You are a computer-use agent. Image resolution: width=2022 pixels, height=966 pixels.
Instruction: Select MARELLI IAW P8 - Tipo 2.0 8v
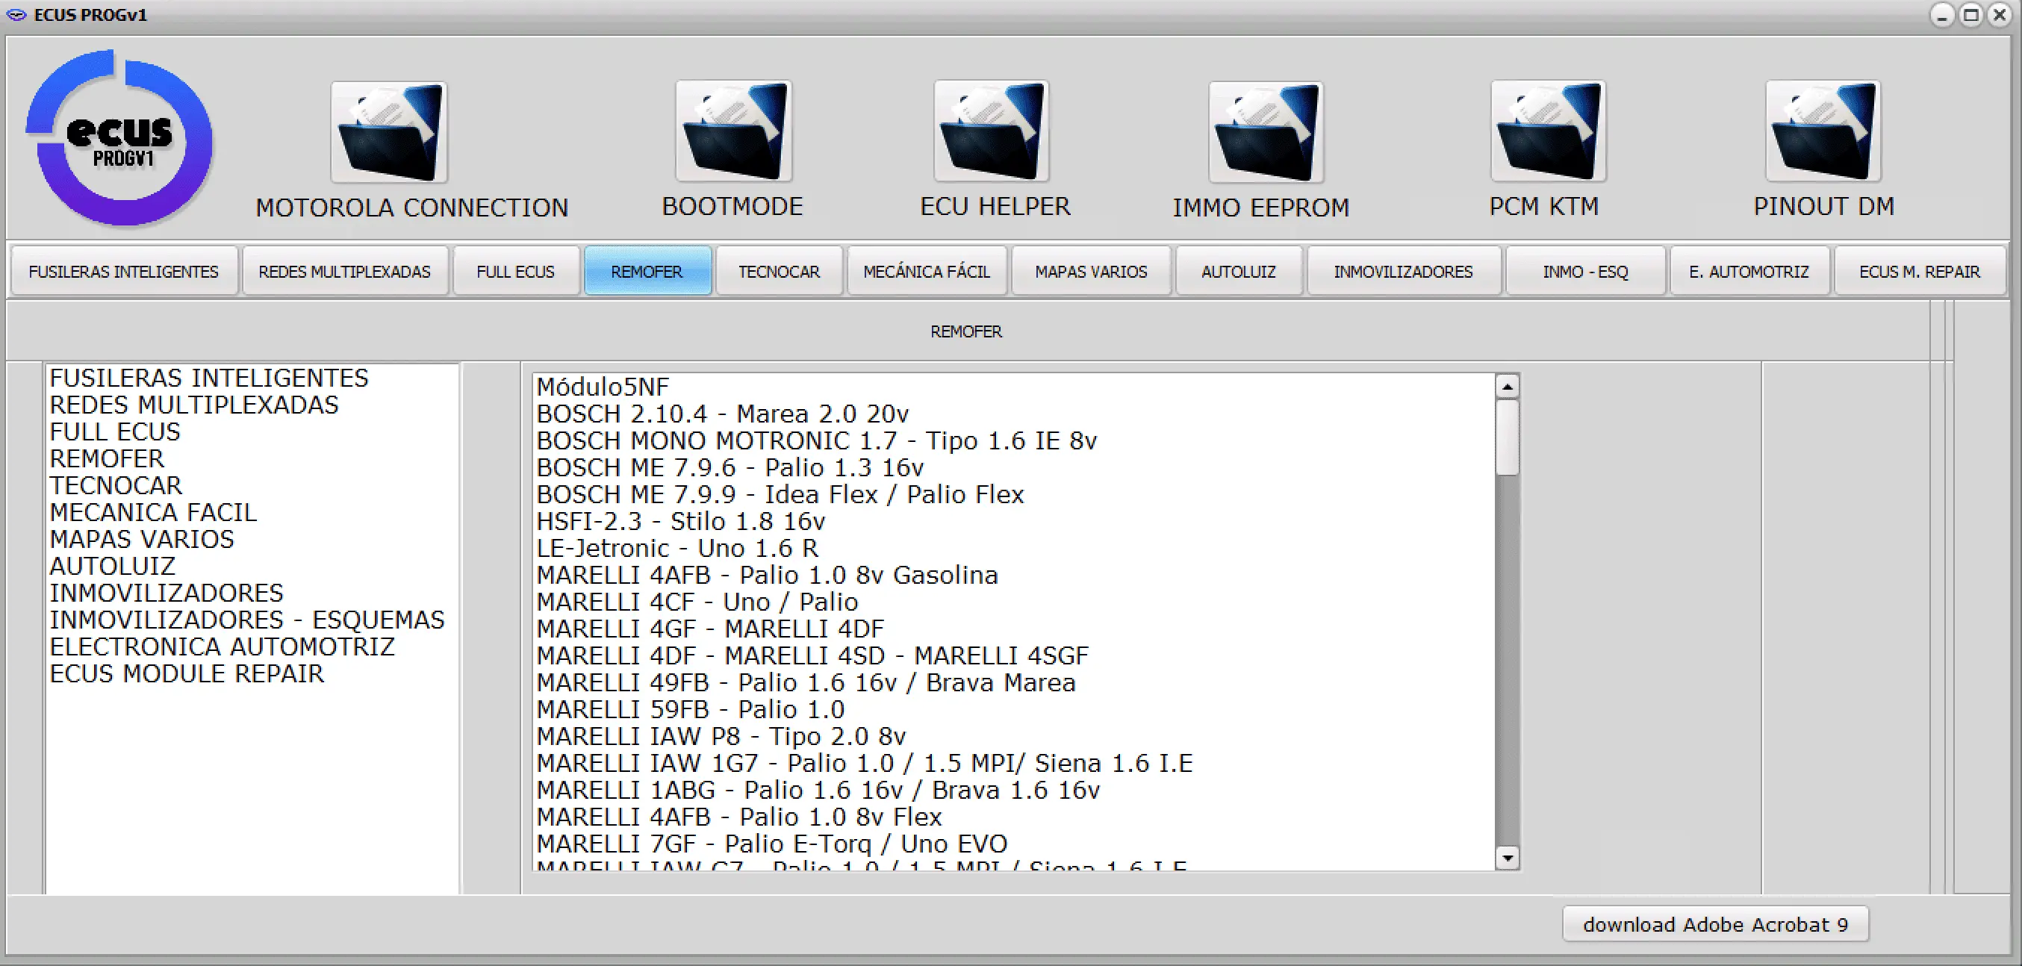[721, 736]
